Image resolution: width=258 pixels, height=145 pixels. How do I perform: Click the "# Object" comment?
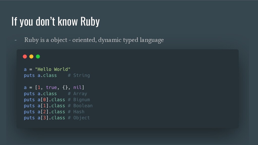(79, 118)
